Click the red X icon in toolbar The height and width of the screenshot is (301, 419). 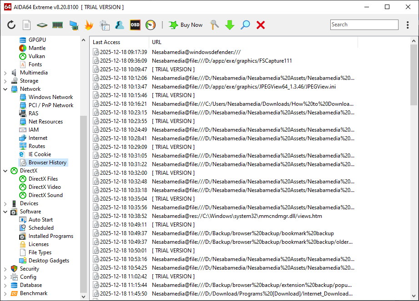click(261, 25)
